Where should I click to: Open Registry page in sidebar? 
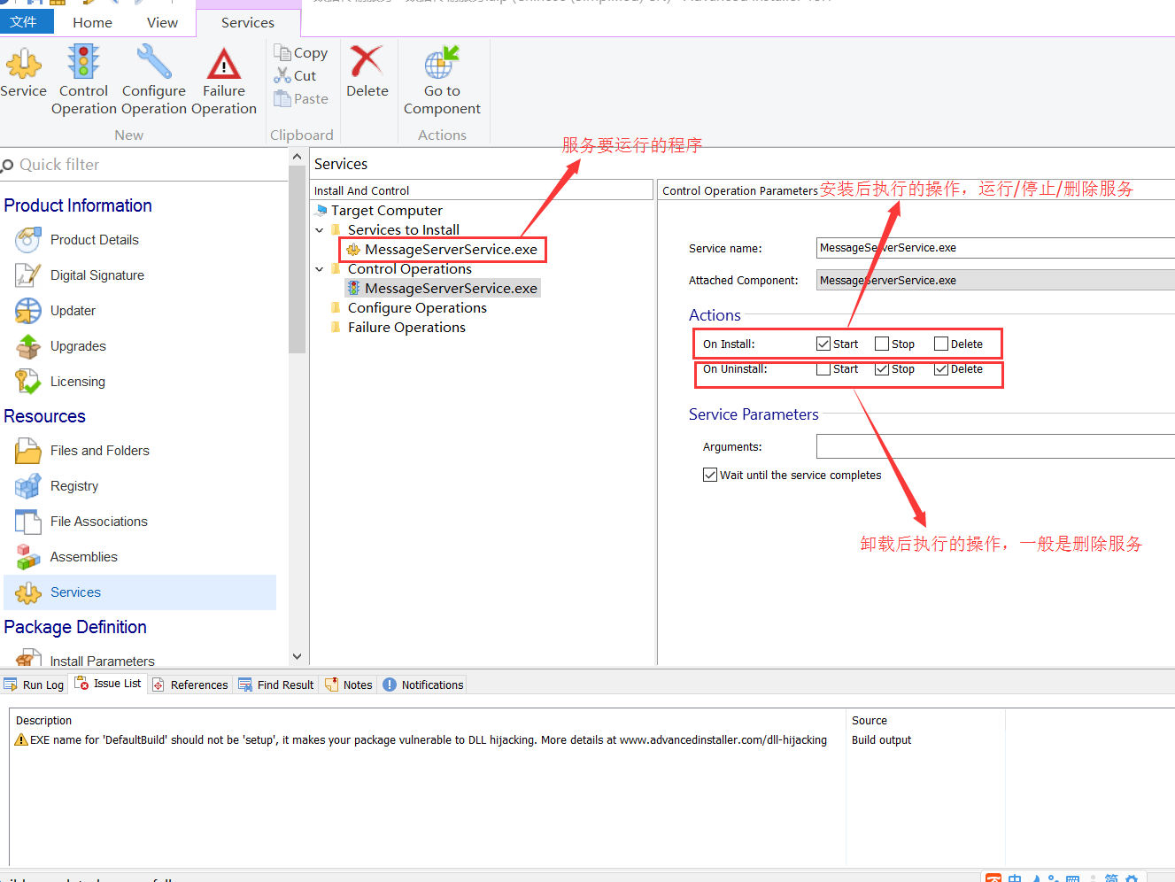74,486
